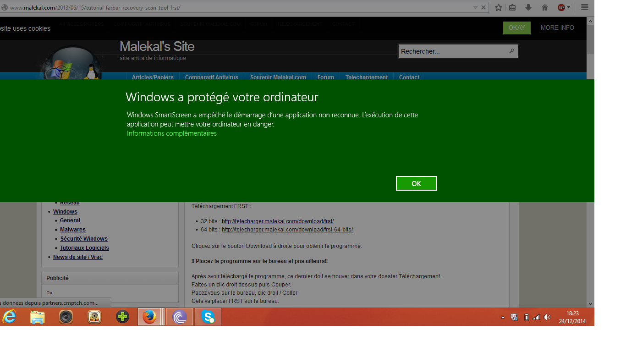The height and width of the screenshot is (352, 626).
Task: Open the News du site / Vrac link
Action: coord(78,257)
